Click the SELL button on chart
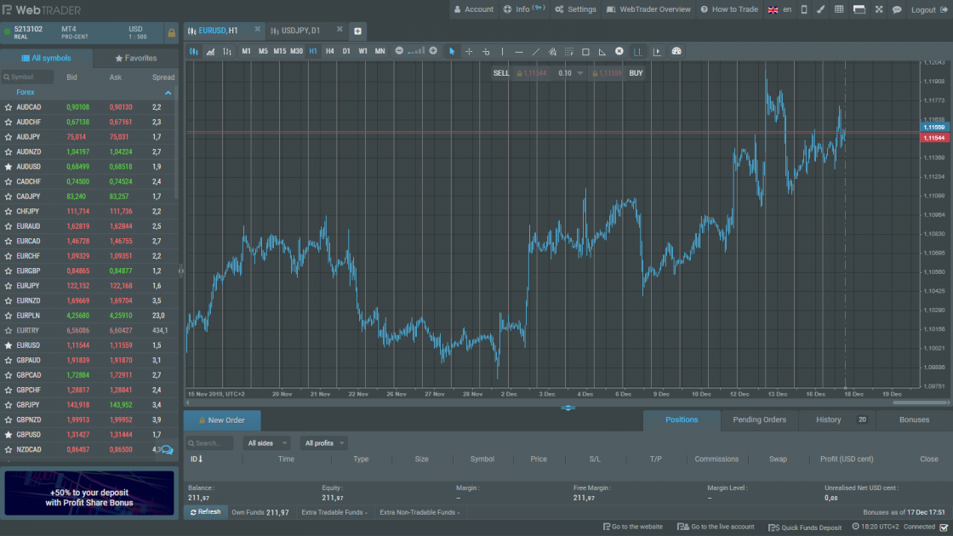Viewport: 953px width, 536px height. coord(501,73)
